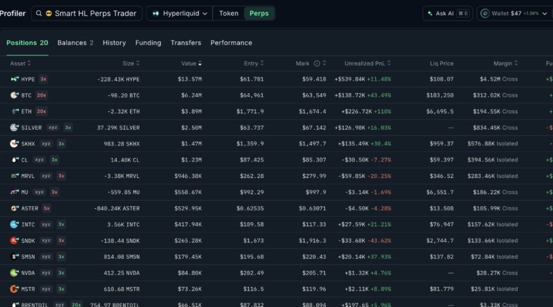Sort by the Asset column
The width and height of the screenshot is (553, 307).
21,63
